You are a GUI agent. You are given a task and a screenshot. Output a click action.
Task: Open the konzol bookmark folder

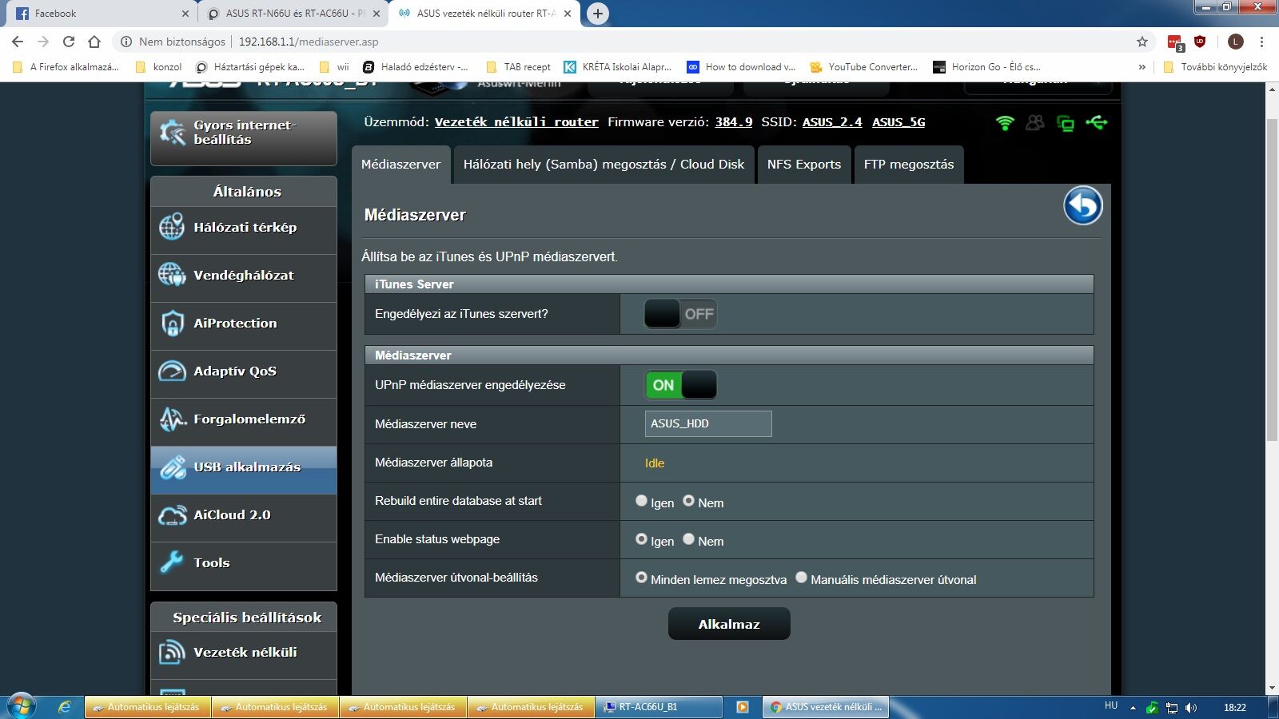coord(159,67)
